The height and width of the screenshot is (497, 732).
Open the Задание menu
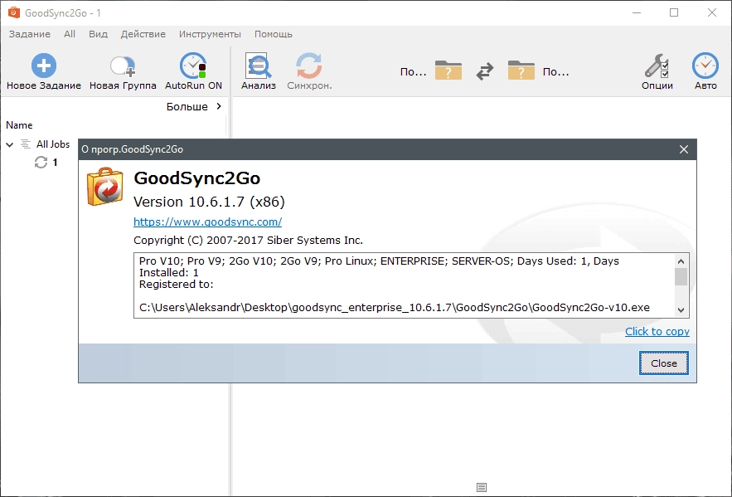(29, 34)
